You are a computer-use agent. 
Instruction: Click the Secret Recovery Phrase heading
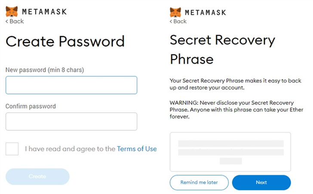[x=222, y=49]
